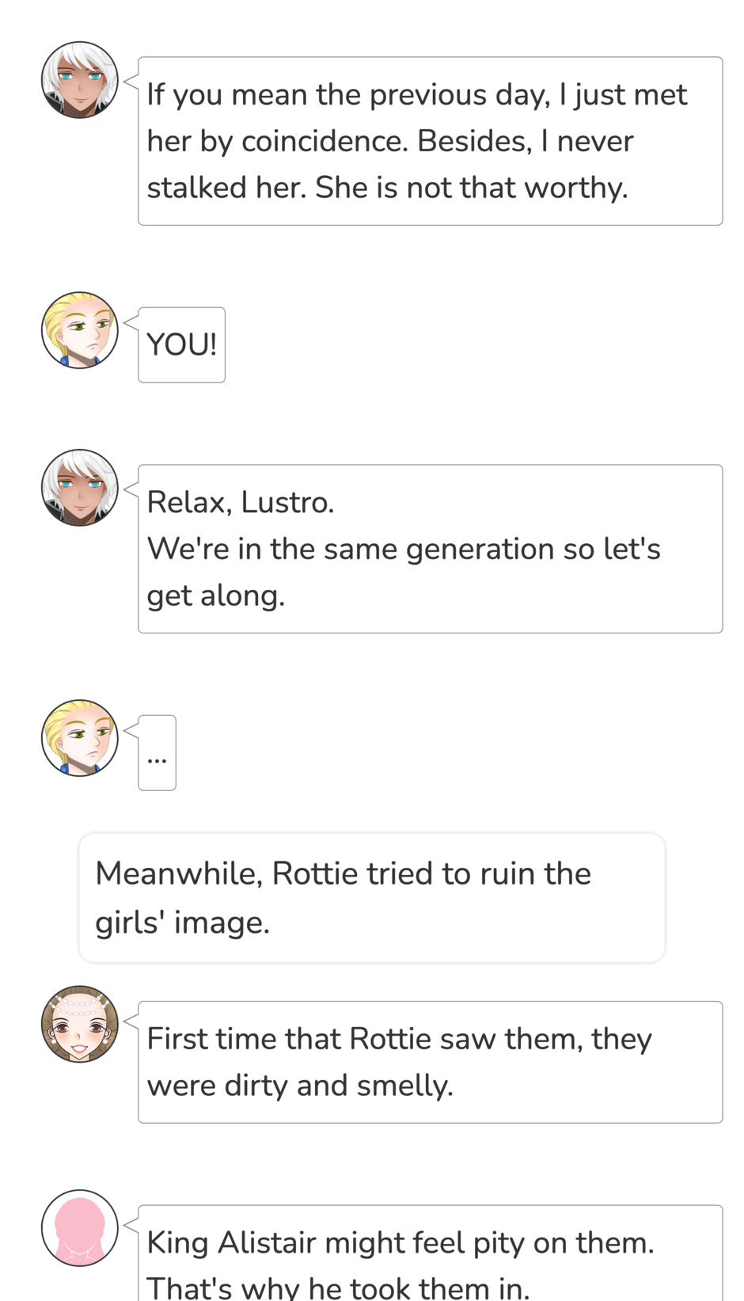Screen dimensions: 744x1301
Task: Select the "..." speech bubble
Action: 157,753
